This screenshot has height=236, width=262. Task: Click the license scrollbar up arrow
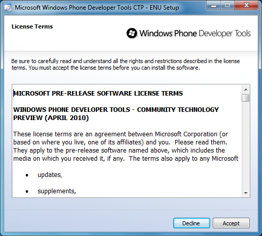pos(246,90)
